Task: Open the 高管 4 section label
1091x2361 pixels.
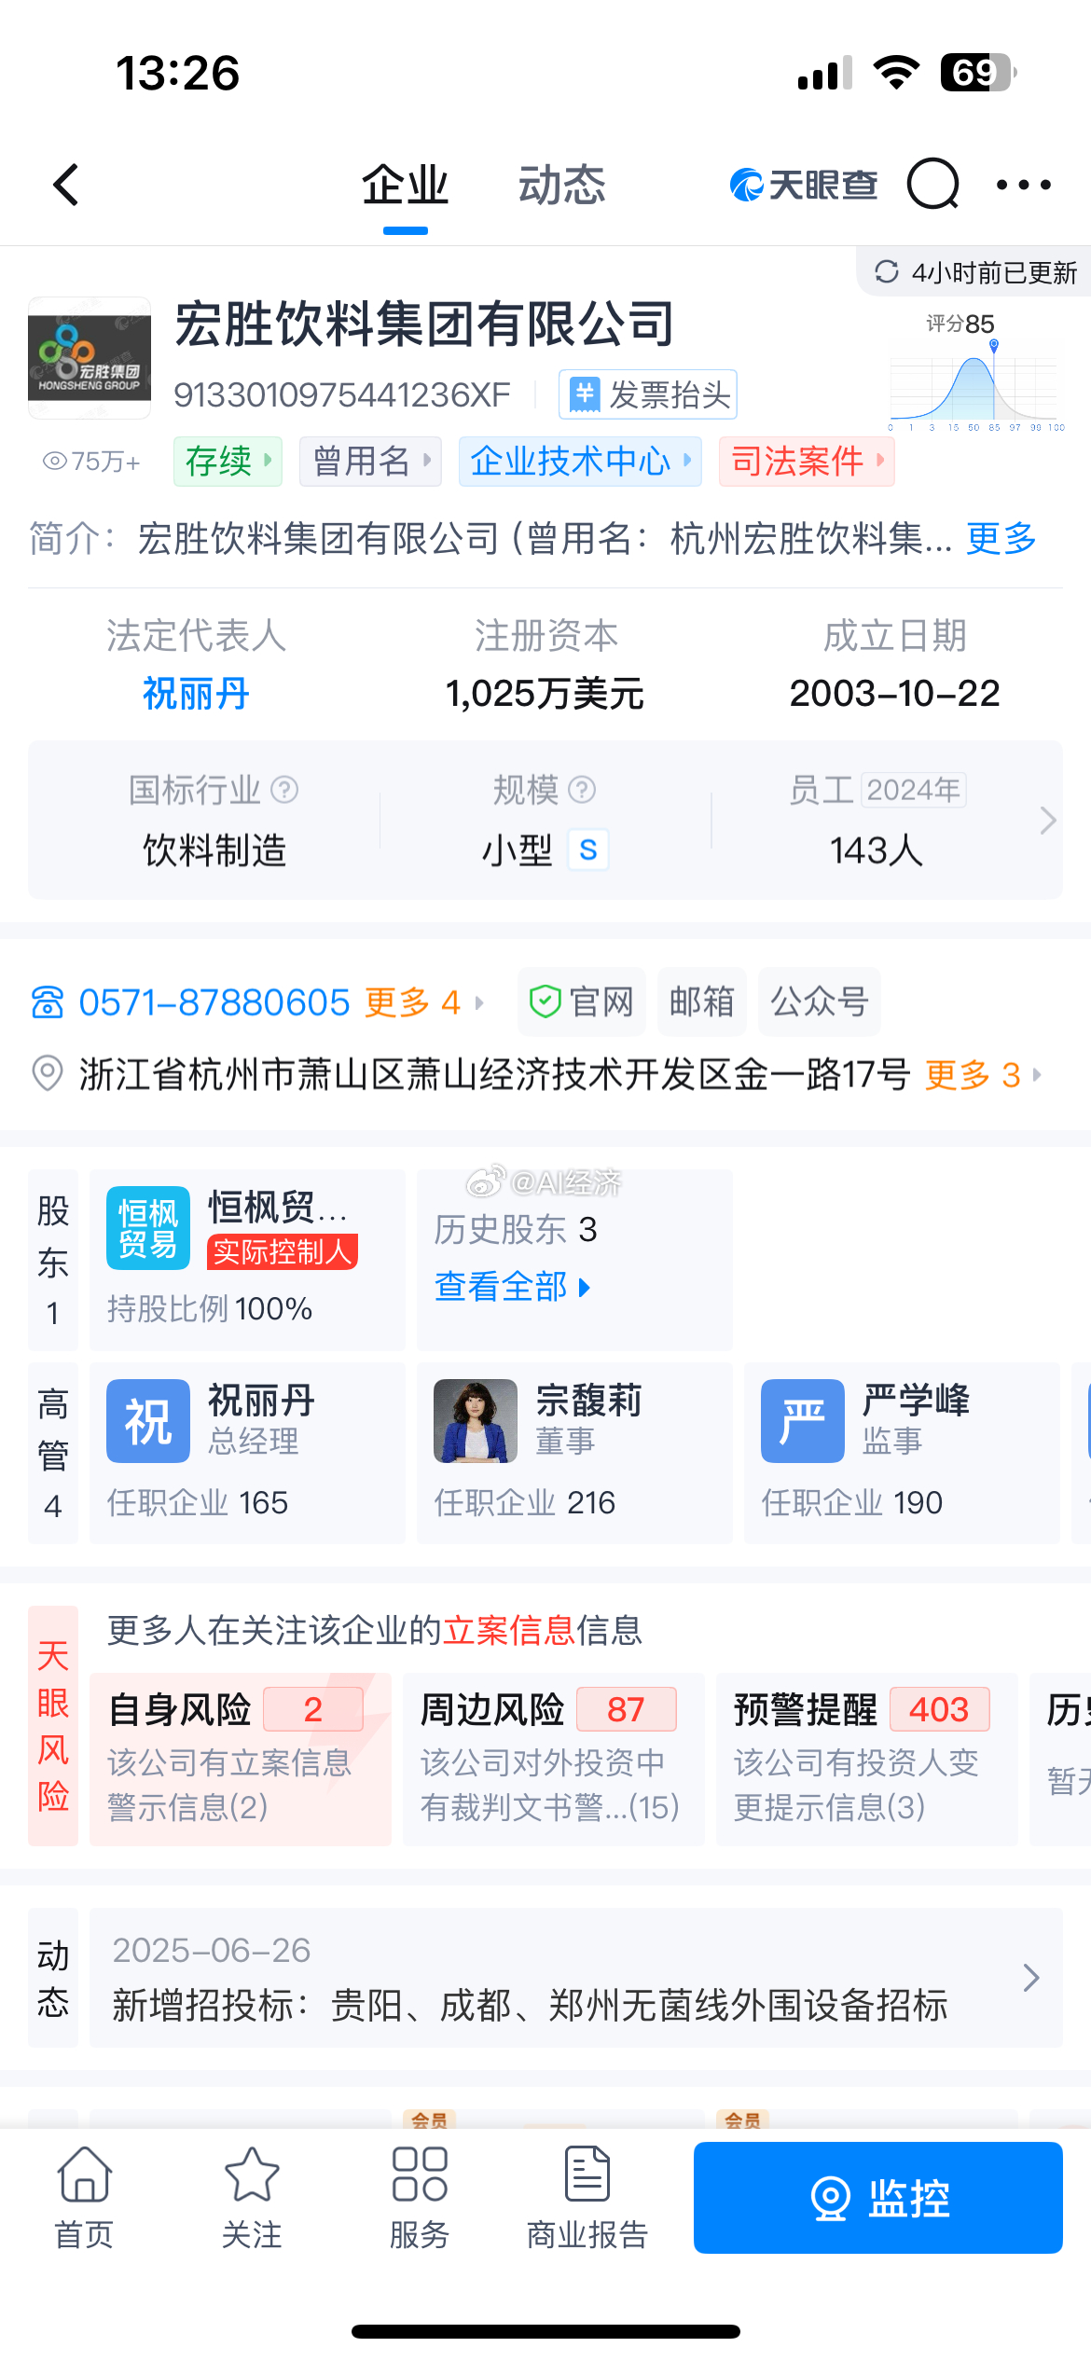Action: click(x=53, y=1453)
